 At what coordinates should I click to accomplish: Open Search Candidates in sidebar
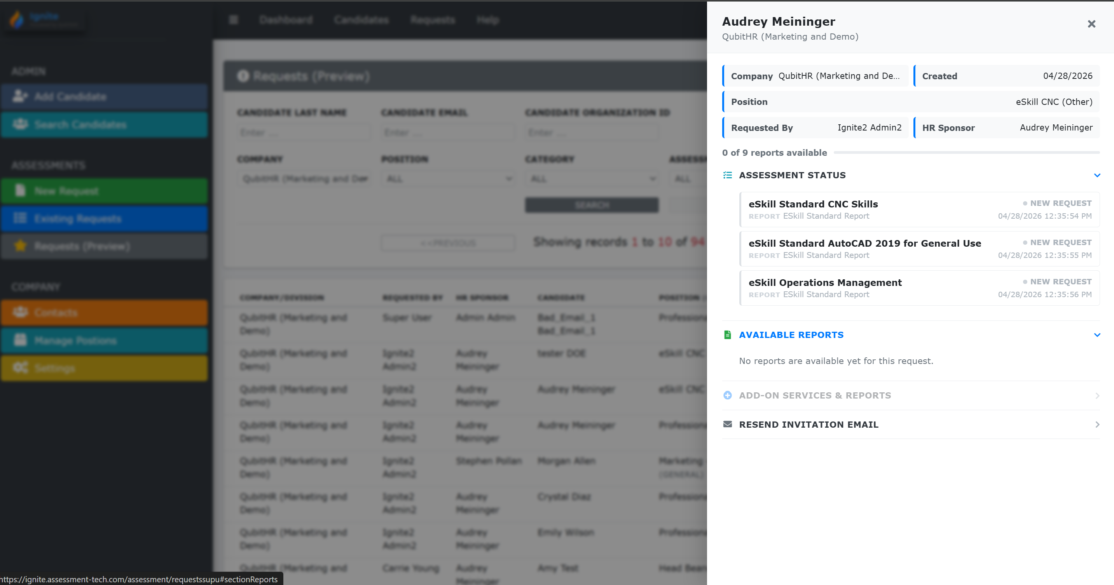click(x=104, y=124)
